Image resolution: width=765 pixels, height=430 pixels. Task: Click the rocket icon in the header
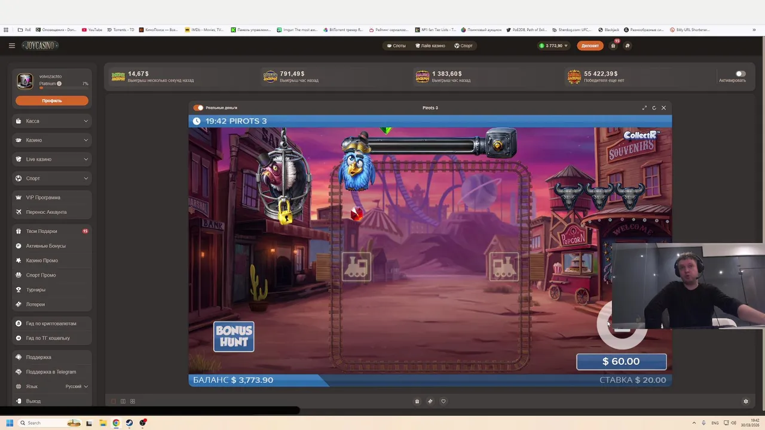[x=627, y=45]
